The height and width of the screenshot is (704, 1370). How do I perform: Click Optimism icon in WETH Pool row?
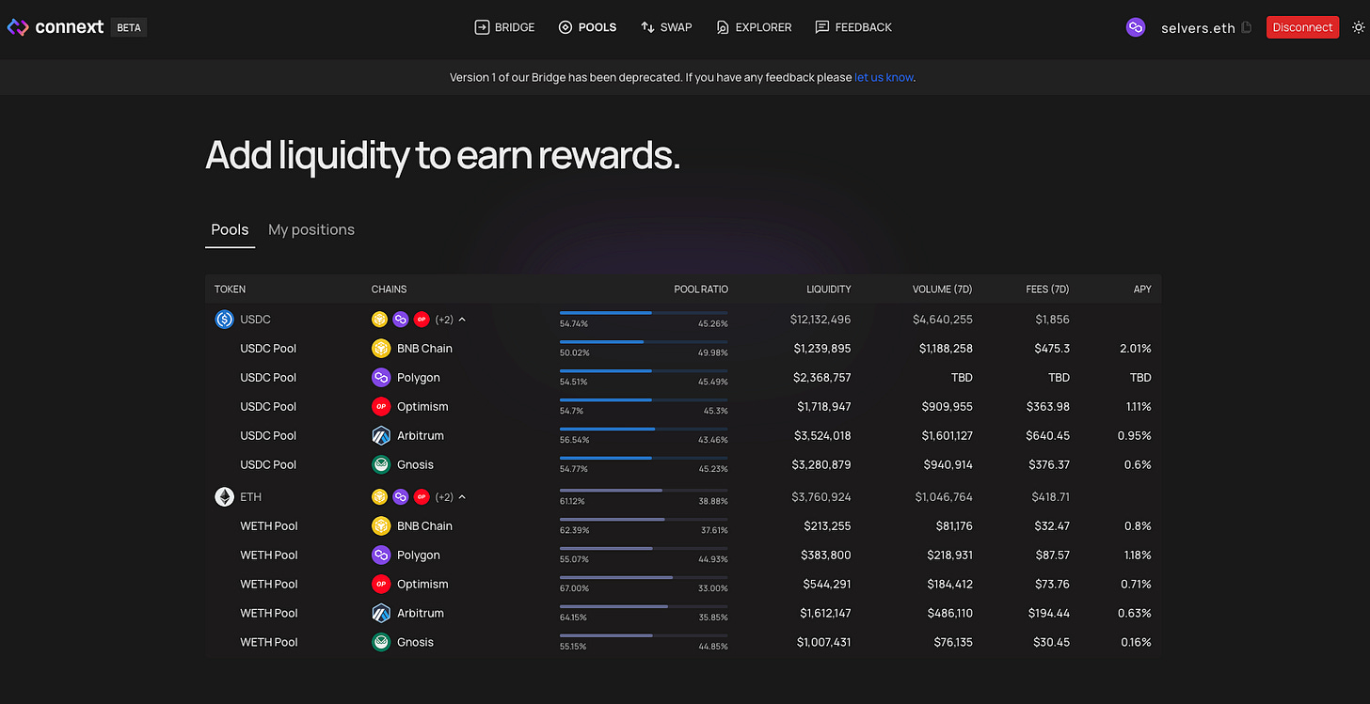[381, 585]
